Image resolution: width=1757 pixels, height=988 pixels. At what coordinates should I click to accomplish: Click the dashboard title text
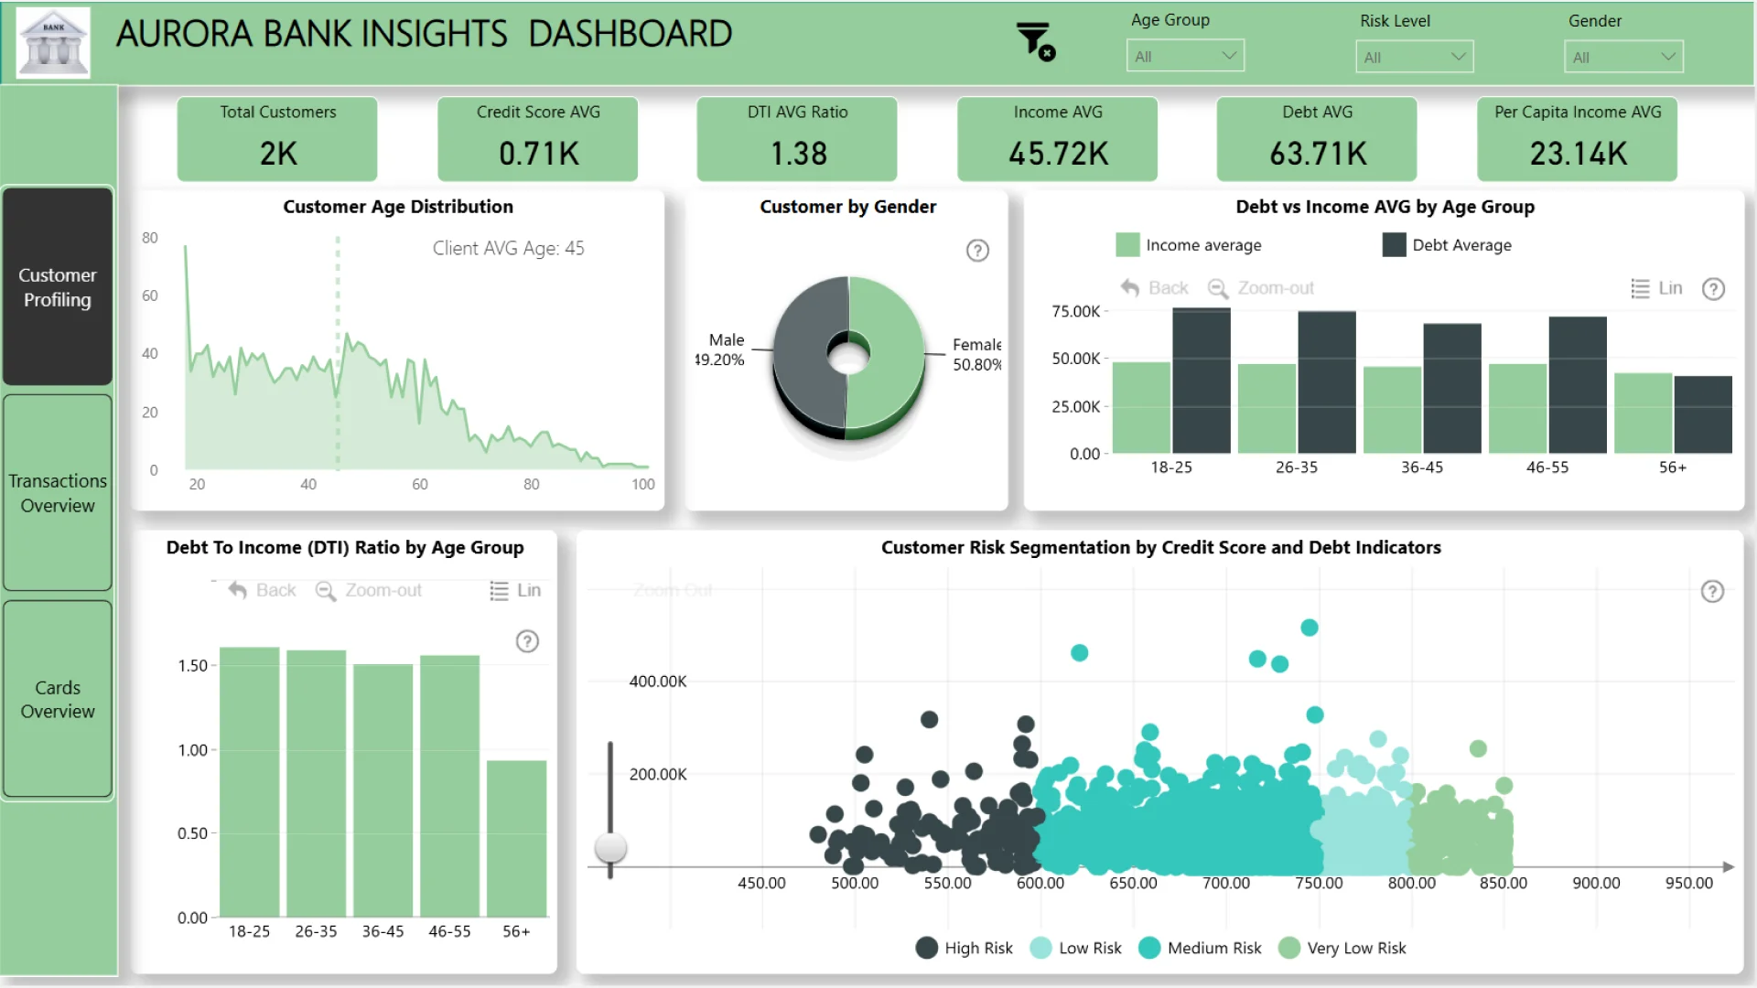coord(424,34)
